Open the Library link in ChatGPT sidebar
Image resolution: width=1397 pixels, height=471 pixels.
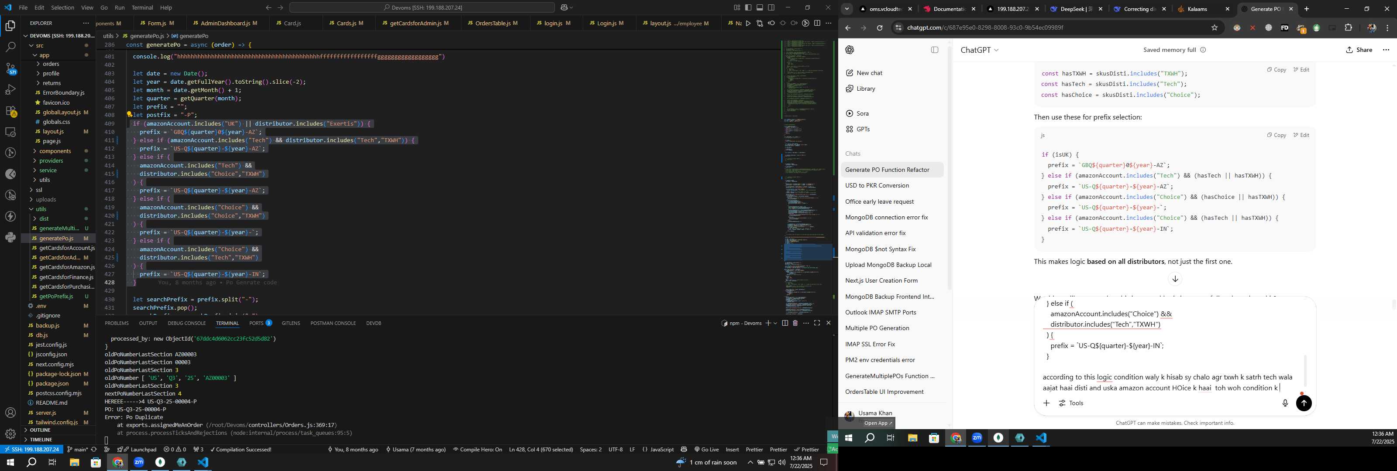pyautogui.click(x=866, y=89)
